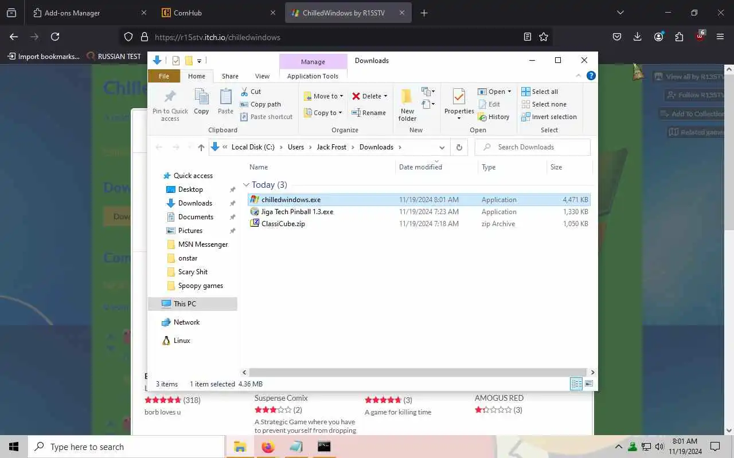
Task: Open Firefox hamburger application menu
Action: click(720, 37)
